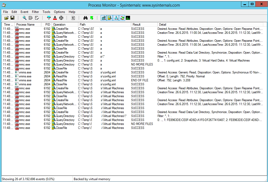This screenshot has width=268, height=182.
Task: Click the Path column header
Action: coord(105,25)
